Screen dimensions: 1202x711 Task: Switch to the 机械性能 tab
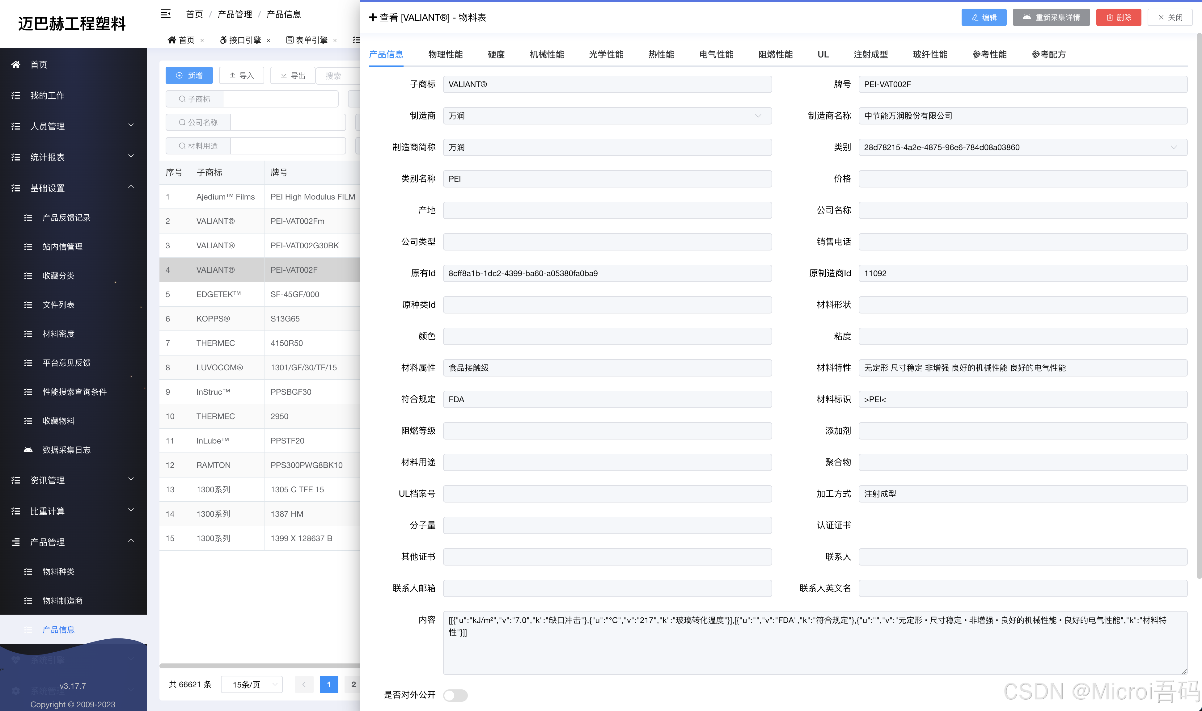tap(547, 54)
